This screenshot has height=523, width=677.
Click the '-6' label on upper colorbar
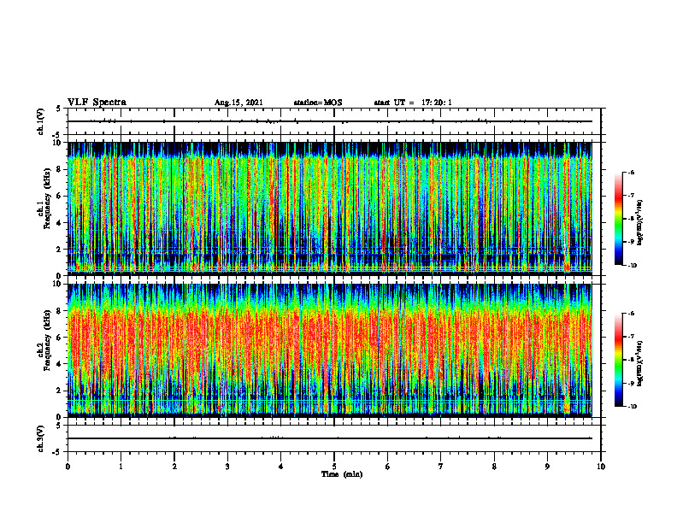coord(631,172)
